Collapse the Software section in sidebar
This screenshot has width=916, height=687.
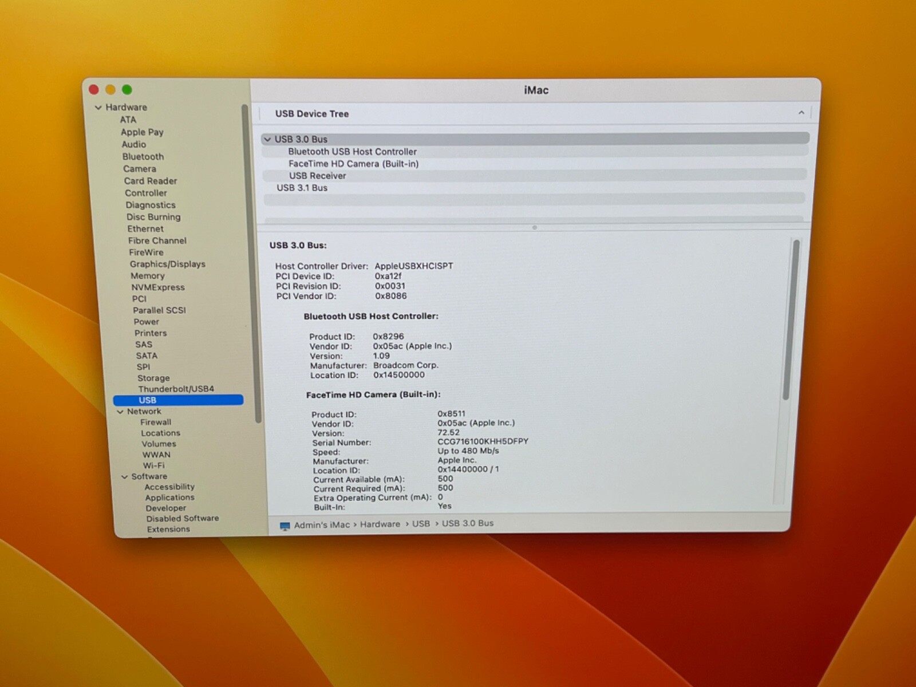click(x=124, y=477)
